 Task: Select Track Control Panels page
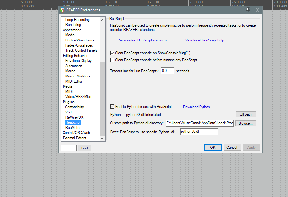(81, 50)
